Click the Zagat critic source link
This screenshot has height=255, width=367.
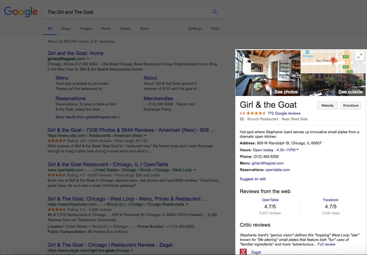click(x=256, y=252)
